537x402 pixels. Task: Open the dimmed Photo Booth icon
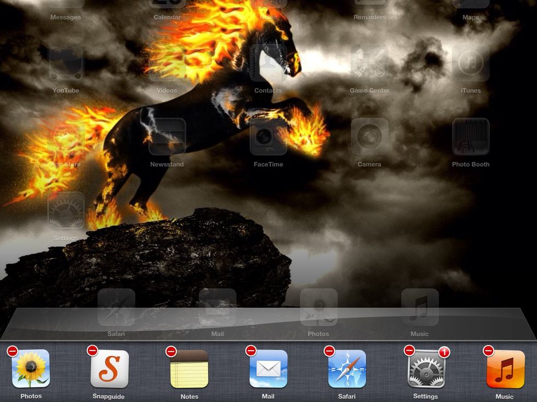click(x=471, y=137)
